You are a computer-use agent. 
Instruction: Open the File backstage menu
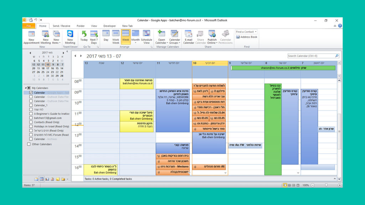29,26
